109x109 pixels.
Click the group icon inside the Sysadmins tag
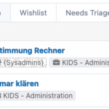[x=1, y=62]
